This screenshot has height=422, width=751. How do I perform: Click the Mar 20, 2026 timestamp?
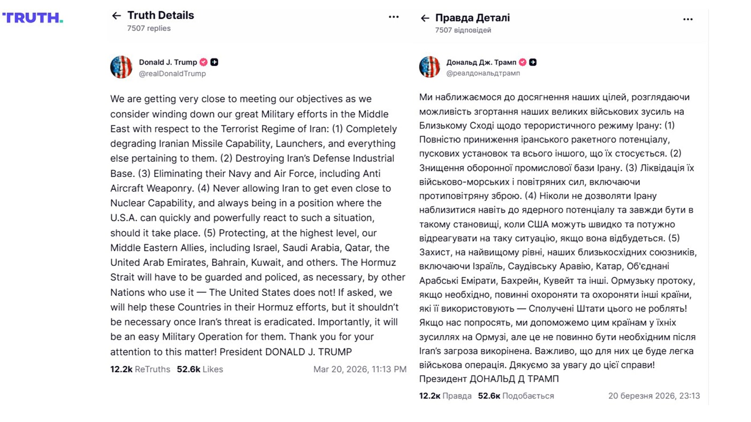pyautogui.click(x=360, y=369)
